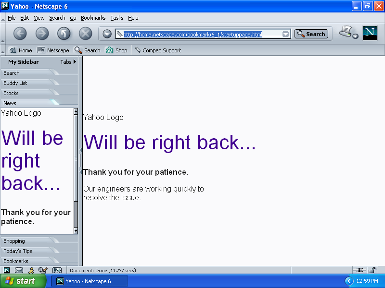Click My Netscape in the personal toolbar

(x=53, y=50)
